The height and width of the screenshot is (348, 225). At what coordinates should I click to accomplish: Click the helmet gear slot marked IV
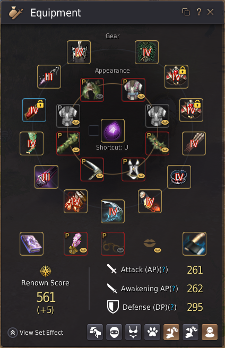79,52
